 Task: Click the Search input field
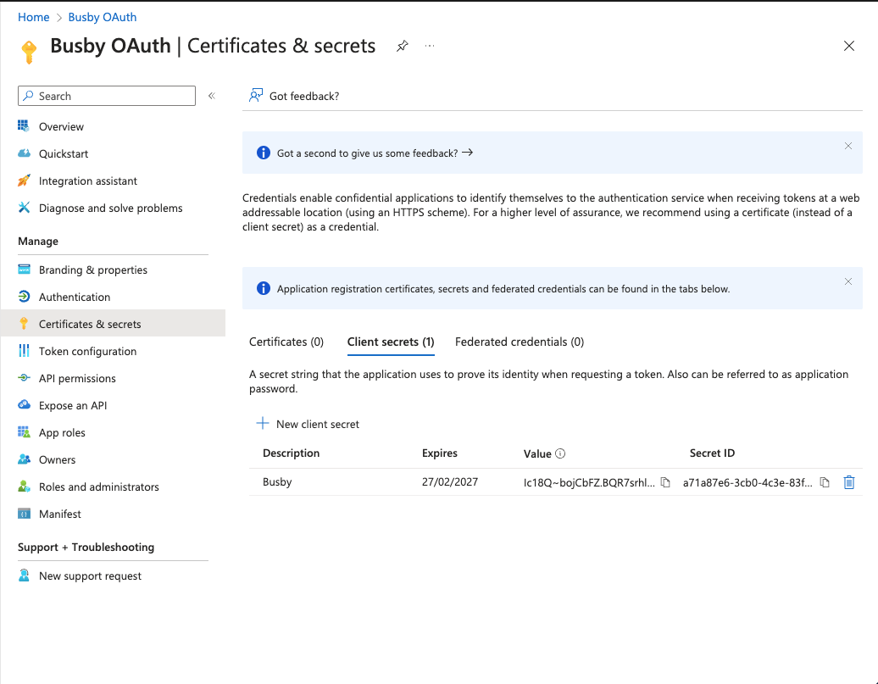(107, 96)
